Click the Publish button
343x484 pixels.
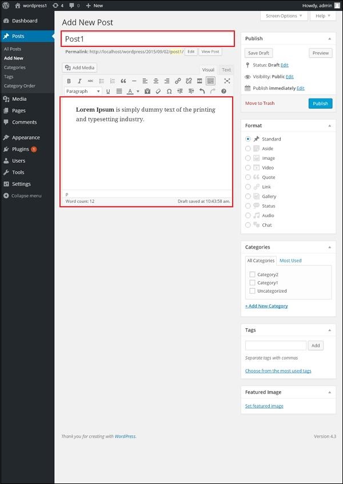[x=320, y=104]
